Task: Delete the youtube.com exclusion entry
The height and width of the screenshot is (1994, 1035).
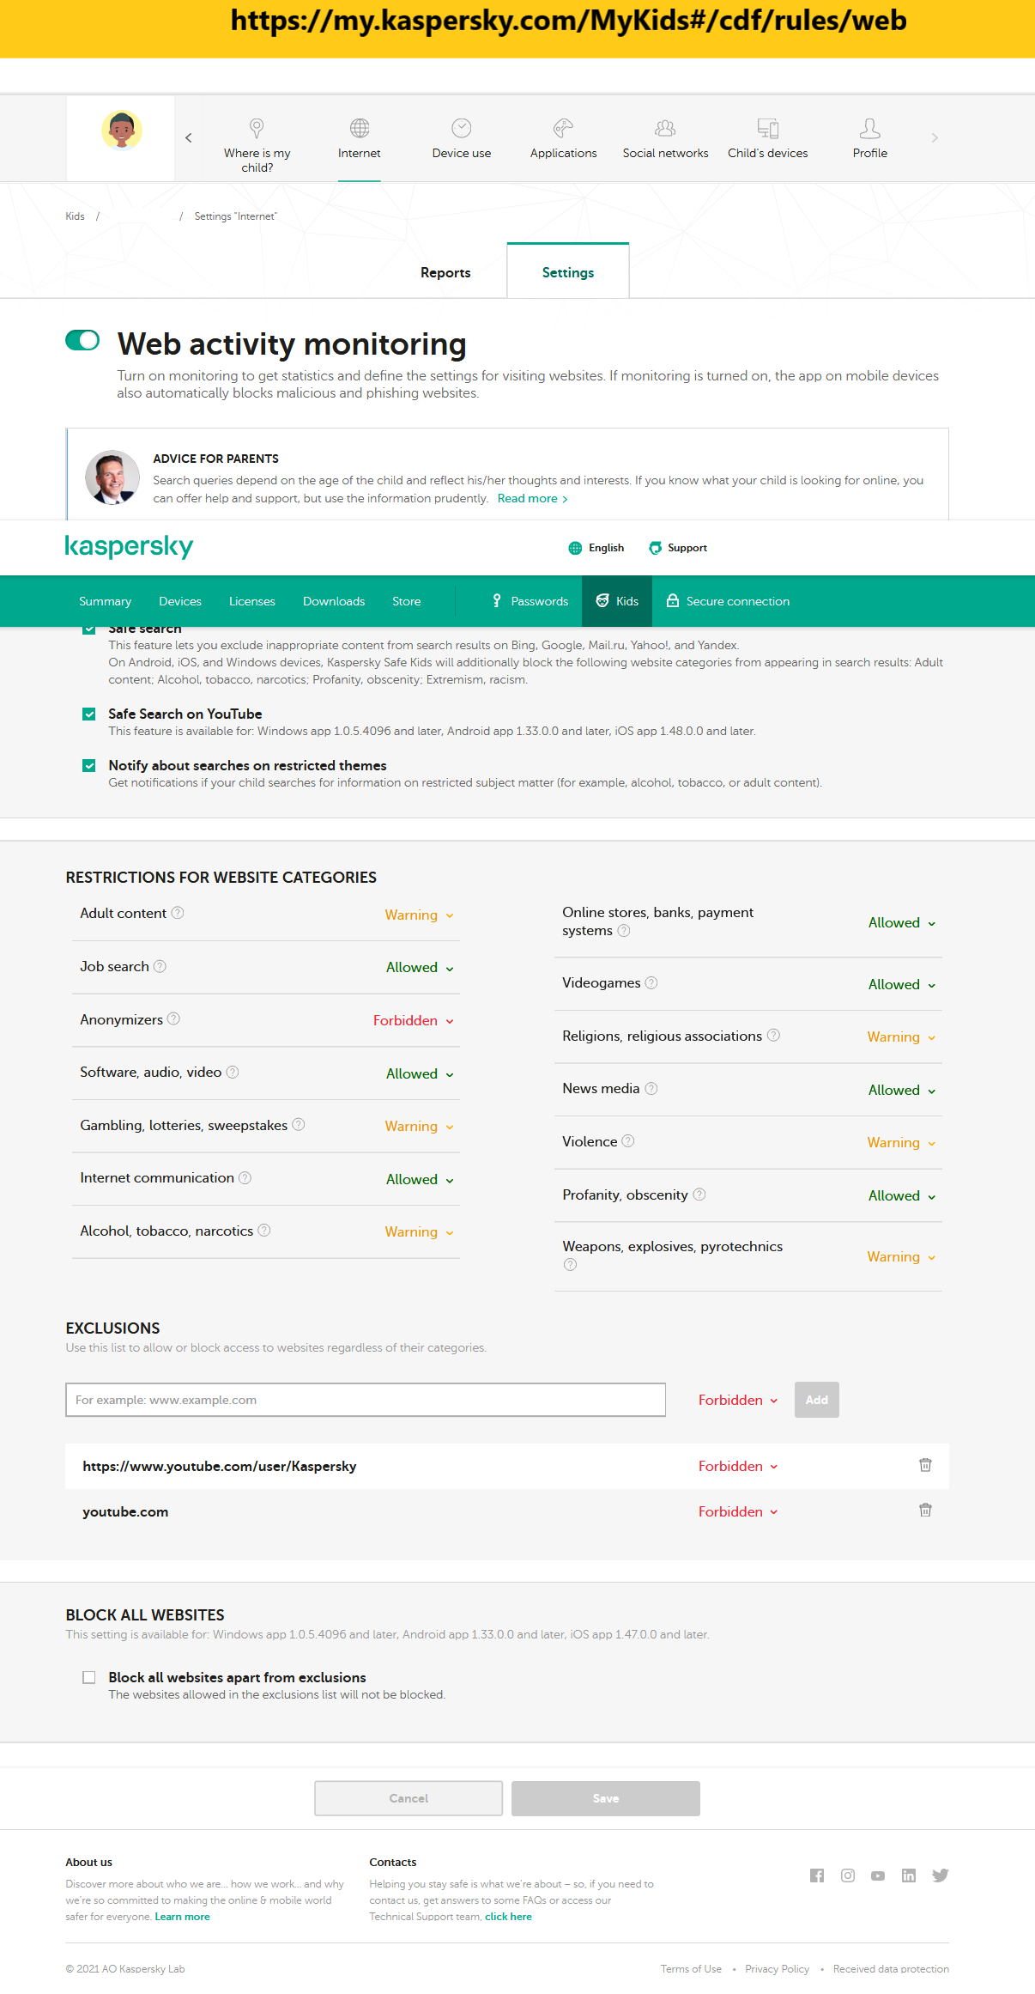Action: 925,1511
